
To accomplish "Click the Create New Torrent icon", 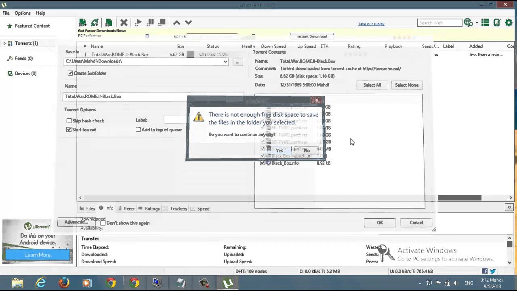I will coord(109,23).
